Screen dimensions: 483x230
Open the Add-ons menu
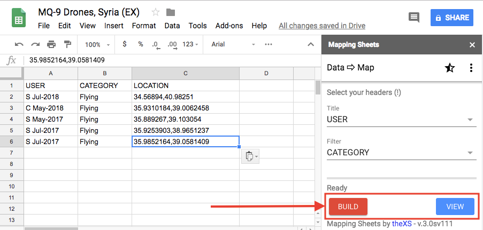click(229, 26)
